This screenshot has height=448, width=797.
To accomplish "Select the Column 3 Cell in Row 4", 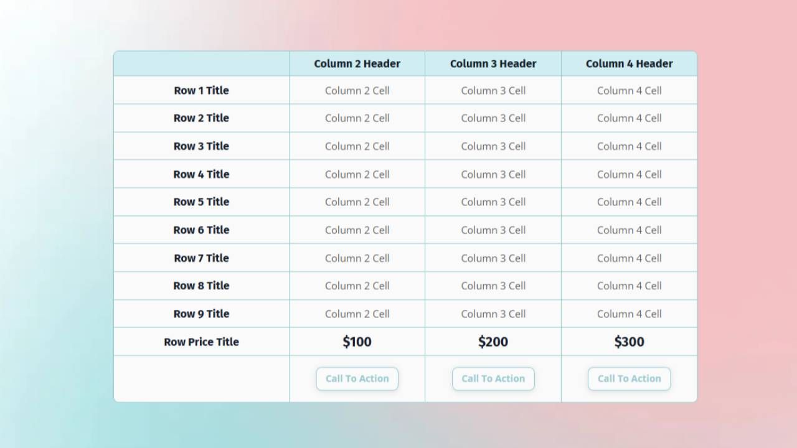I will pos(493,174).
